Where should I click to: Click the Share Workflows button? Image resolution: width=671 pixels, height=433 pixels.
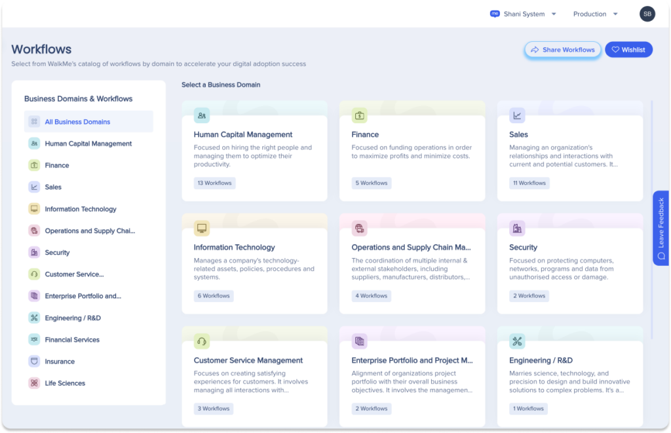562,49
